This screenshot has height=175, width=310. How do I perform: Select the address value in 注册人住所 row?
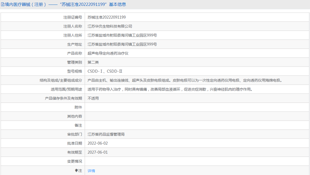click(x=122, y=35)
